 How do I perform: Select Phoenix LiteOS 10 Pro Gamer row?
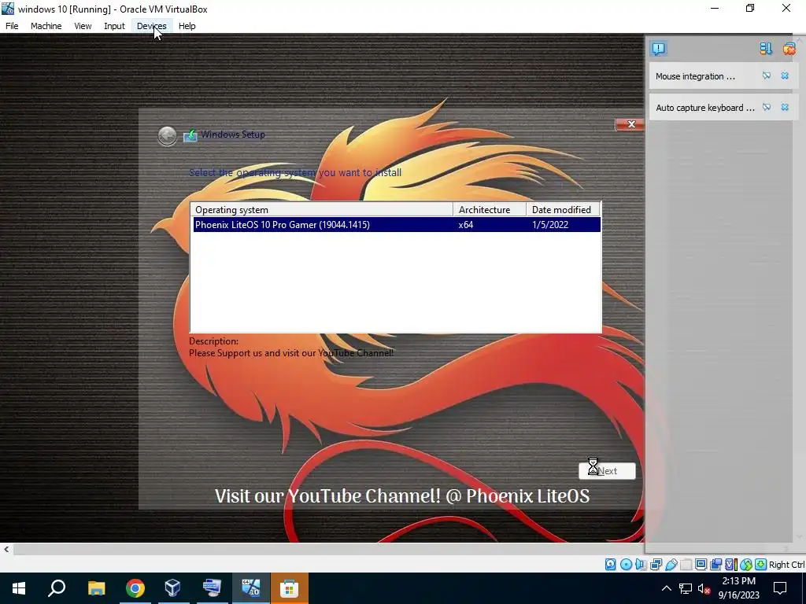click(x=397, y=224)
